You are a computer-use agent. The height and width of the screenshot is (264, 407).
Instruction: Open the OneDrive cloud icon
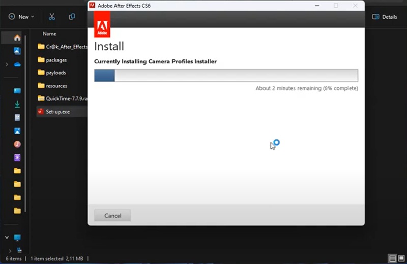(17, 64)
